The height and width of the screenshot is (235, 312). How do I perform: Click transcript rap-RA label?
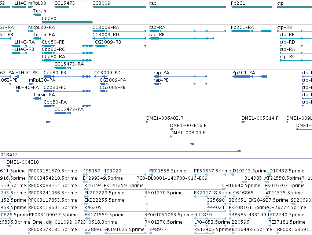pos(157,27)
